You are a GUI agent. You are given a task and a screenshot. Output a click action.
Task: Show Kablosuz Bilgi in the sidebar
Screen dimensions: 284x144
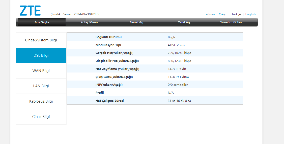point(41,101)
